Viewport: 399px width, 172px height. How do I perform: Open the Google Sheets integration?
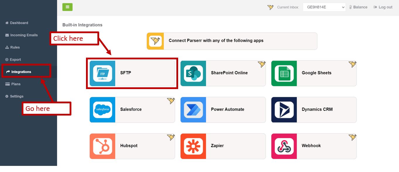point(314,73)
